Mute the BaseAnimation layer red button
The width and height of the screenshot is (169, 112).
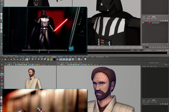(149, 23)
